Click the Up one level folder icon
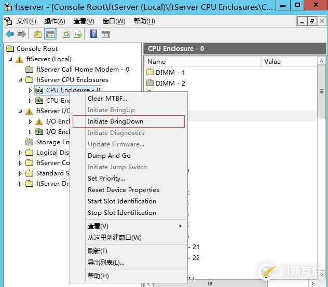Image resolution: width=328 pixels, height=287 pixels. (38, 34)
